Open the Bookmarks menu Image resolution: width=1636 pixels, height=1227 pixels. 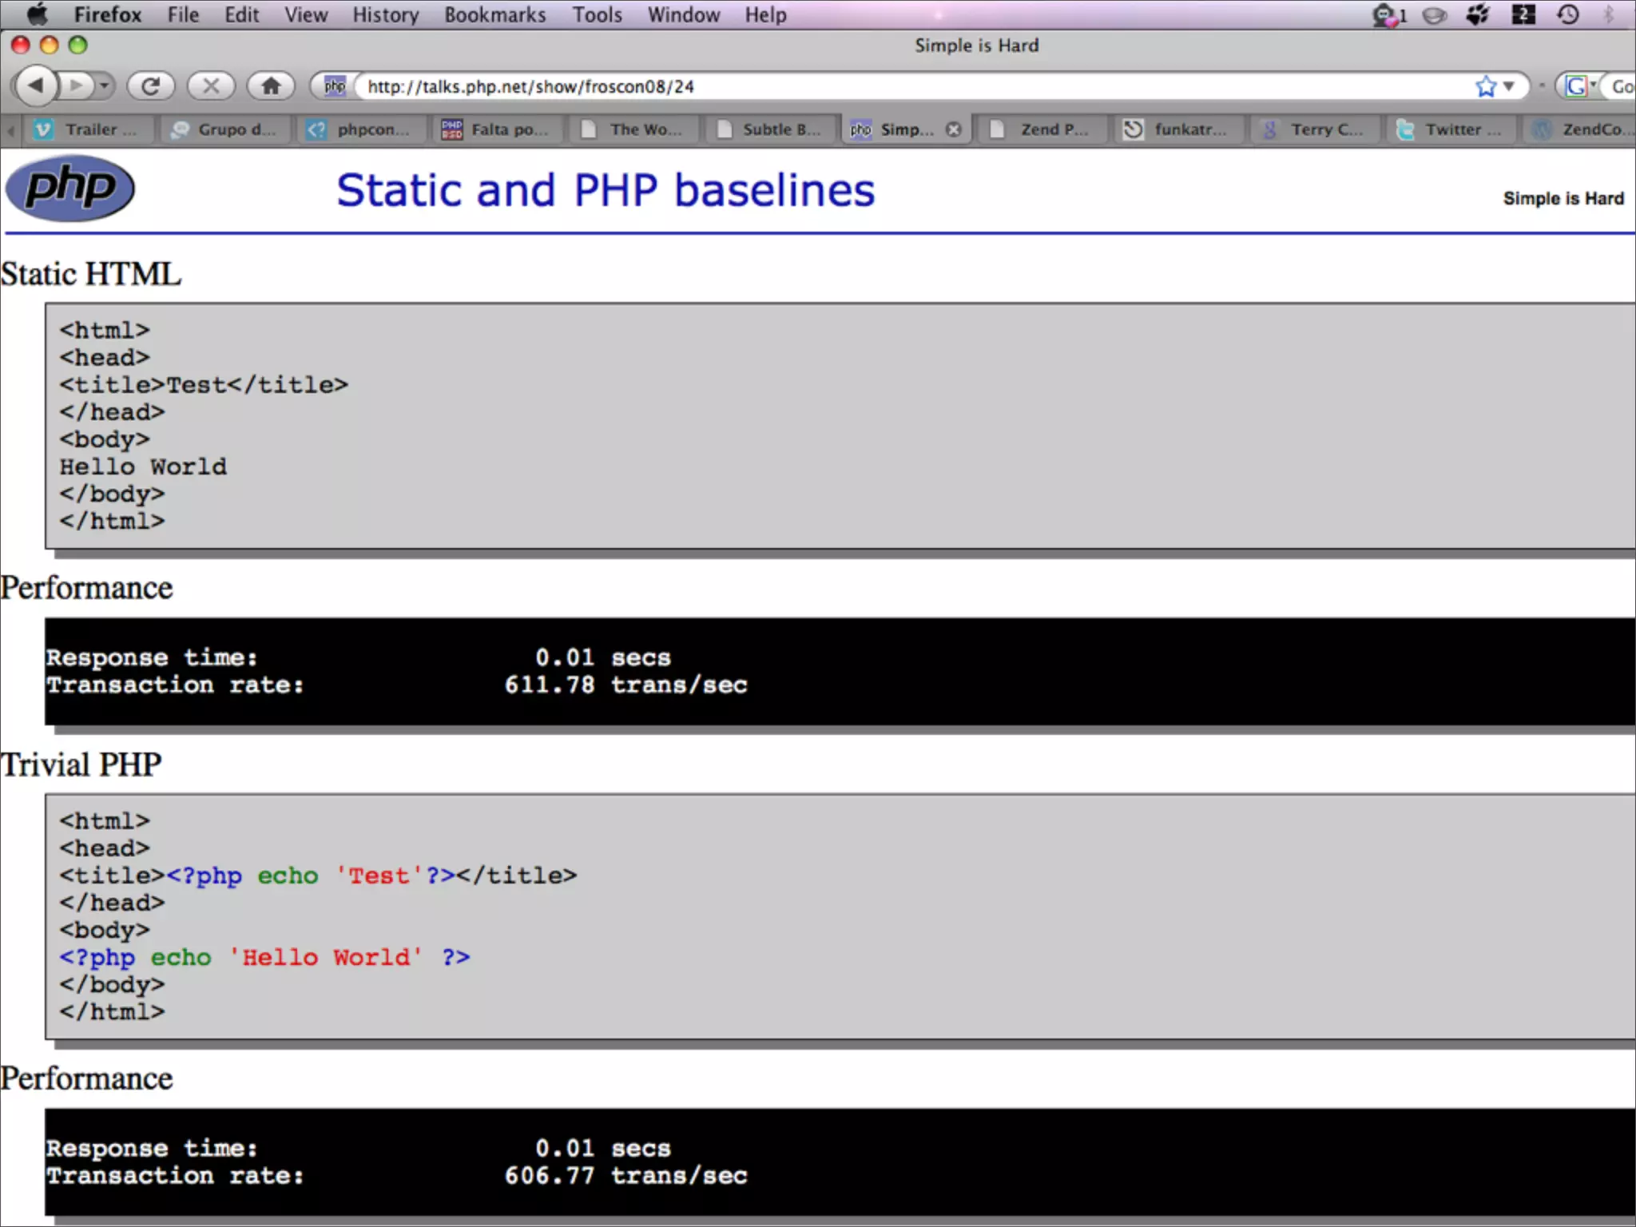495,14
